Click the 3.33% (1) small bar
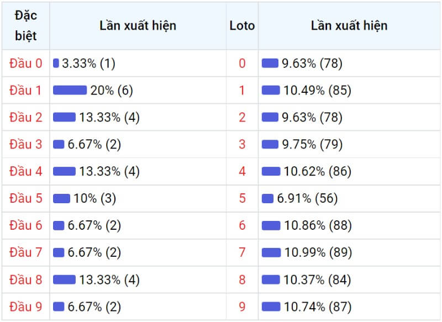 point(56,63)
